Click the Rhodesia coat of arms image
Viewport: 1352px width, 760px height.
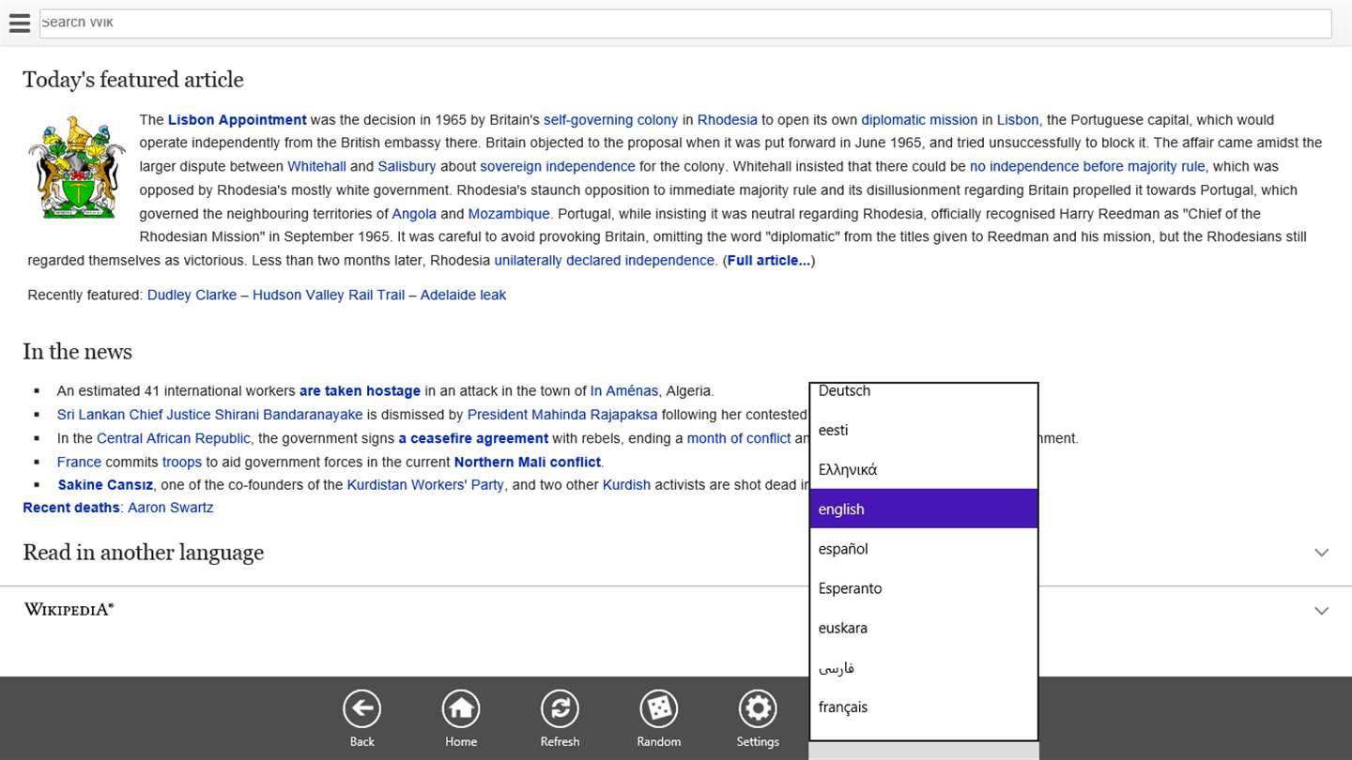(76, 167)
